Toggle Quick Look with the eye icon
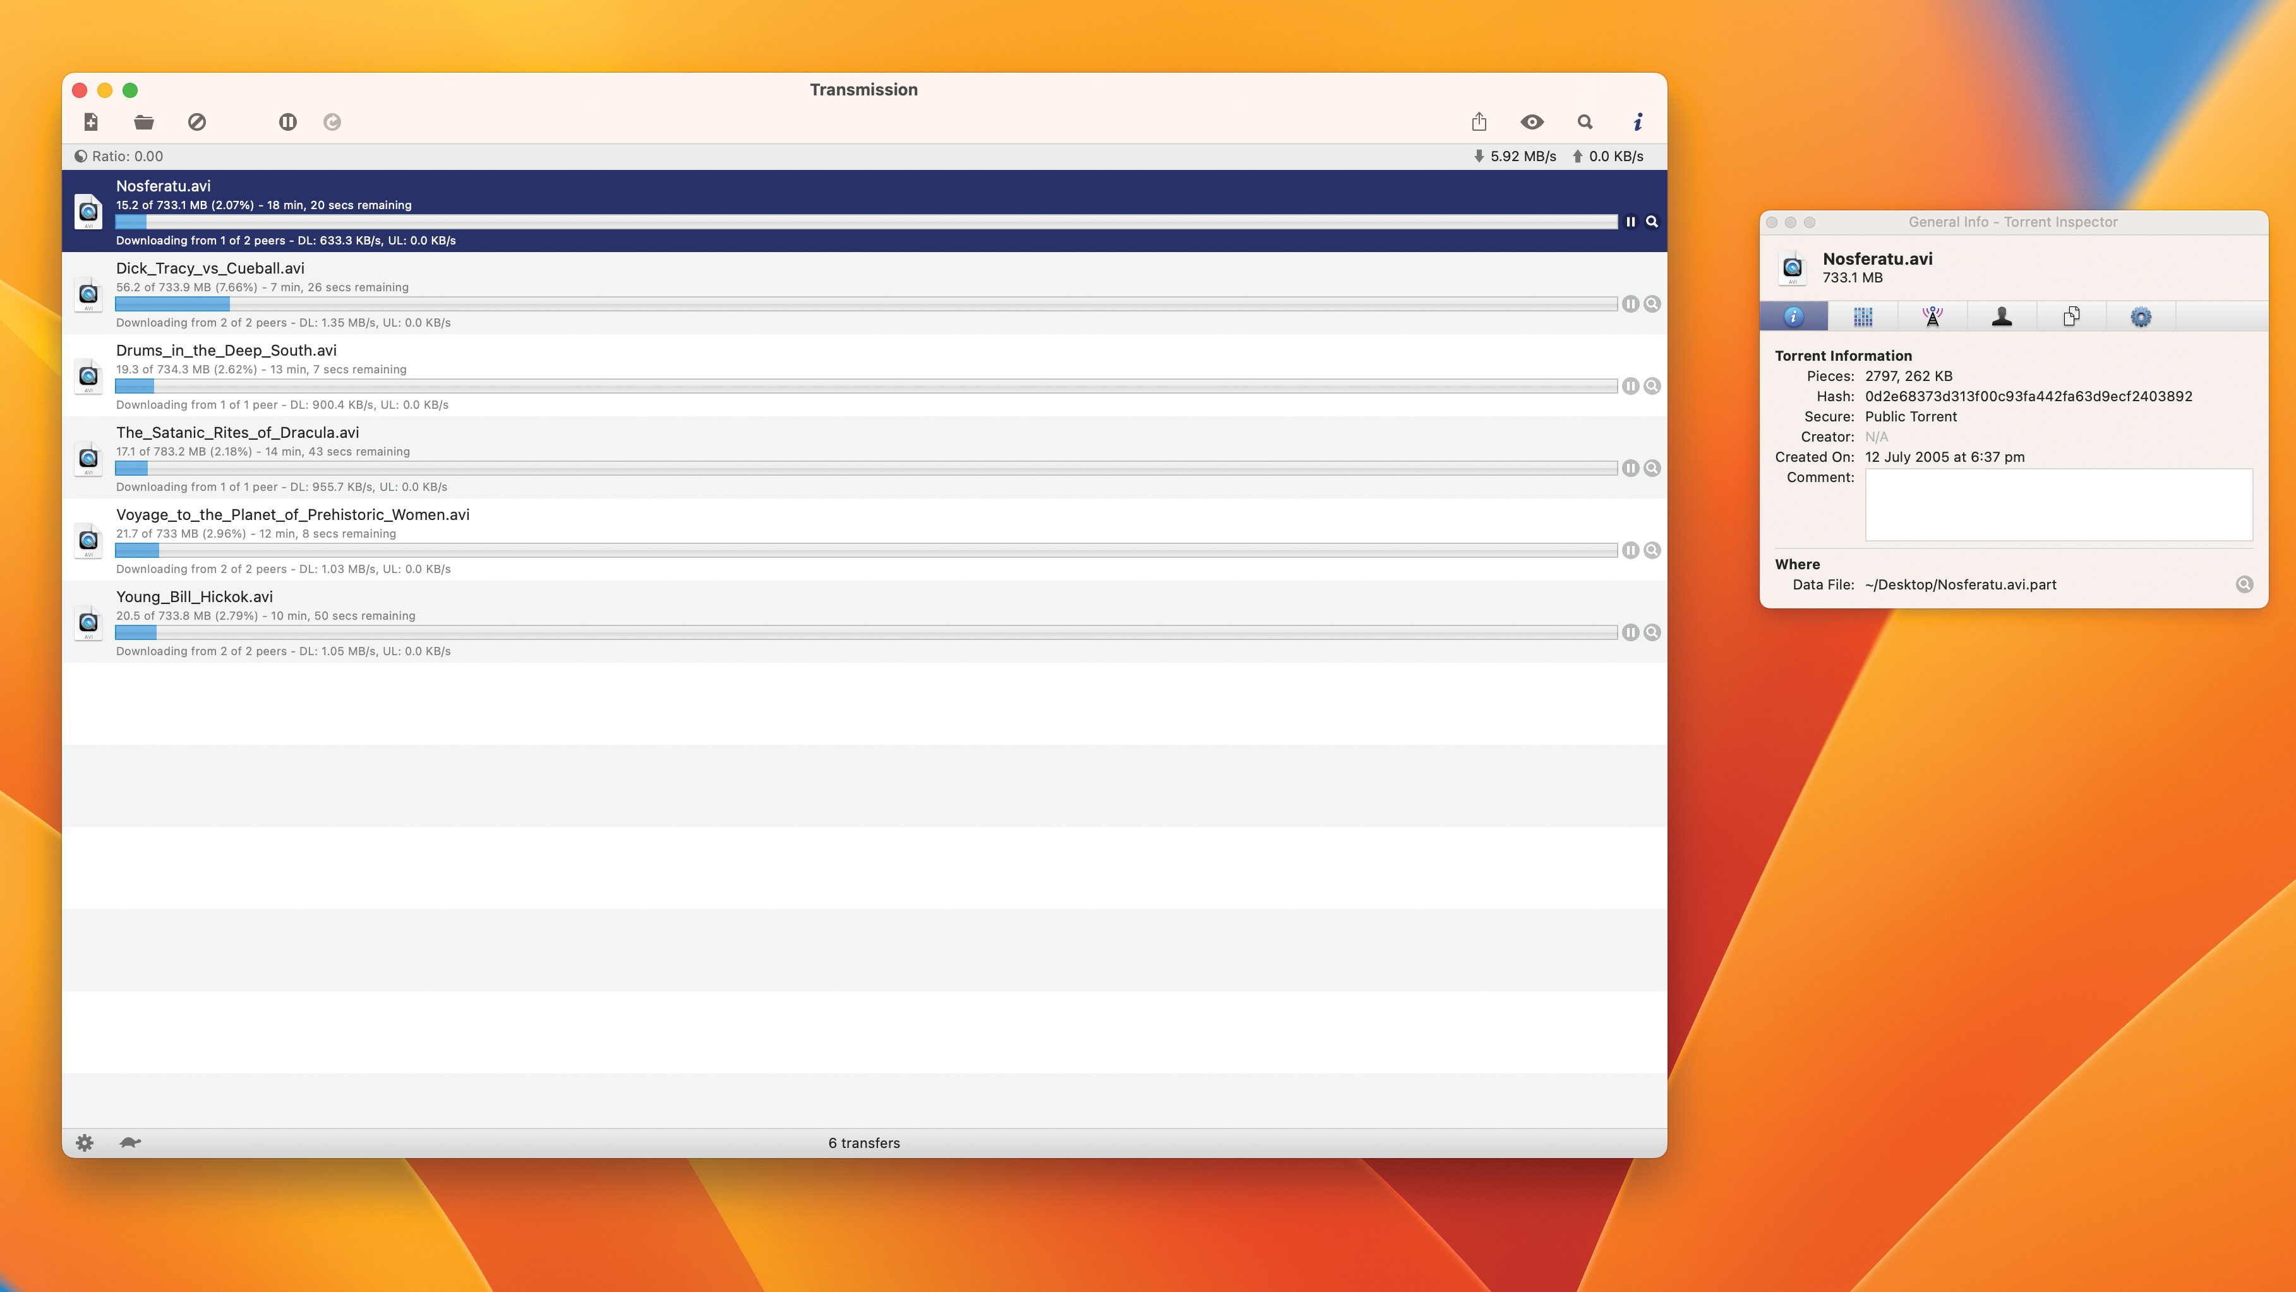The width and height of the screenshot is (2296, 1292). coord(1532,122)
